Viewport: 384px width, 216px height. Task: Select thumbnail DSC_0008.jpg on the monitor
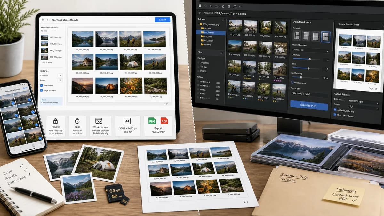click(x=280, y=49)
